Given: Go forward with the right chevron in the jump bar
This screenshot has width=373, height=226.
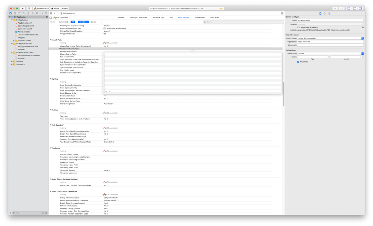Looking at the screenshot, I should 58,13.
